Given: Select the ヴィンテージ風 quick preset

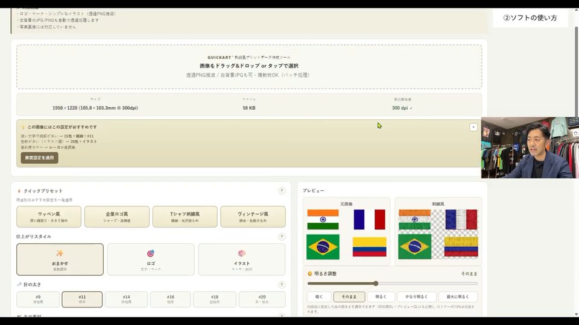Looking at the screenshot, I should [x=253, y=217].
